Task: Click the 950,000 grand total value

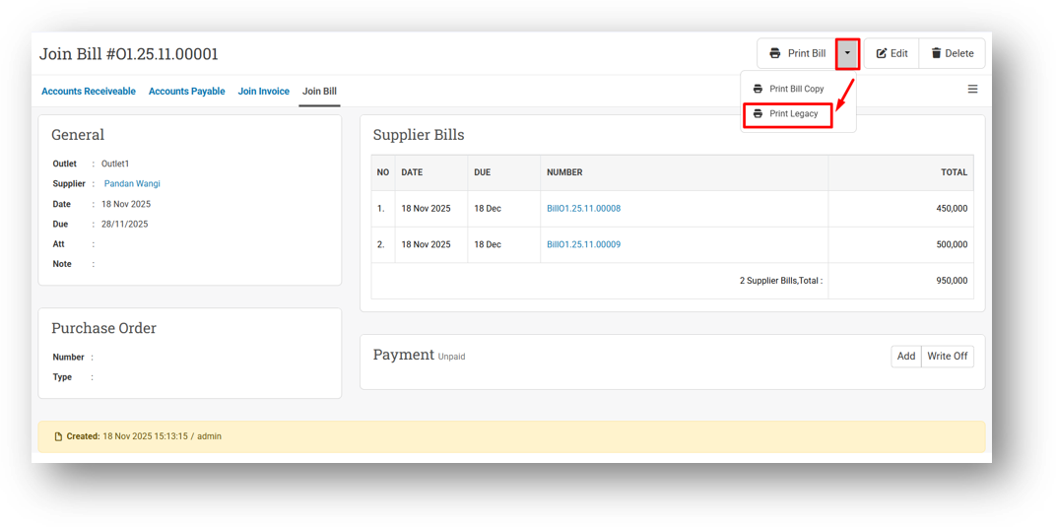Action: coord(952,281)
